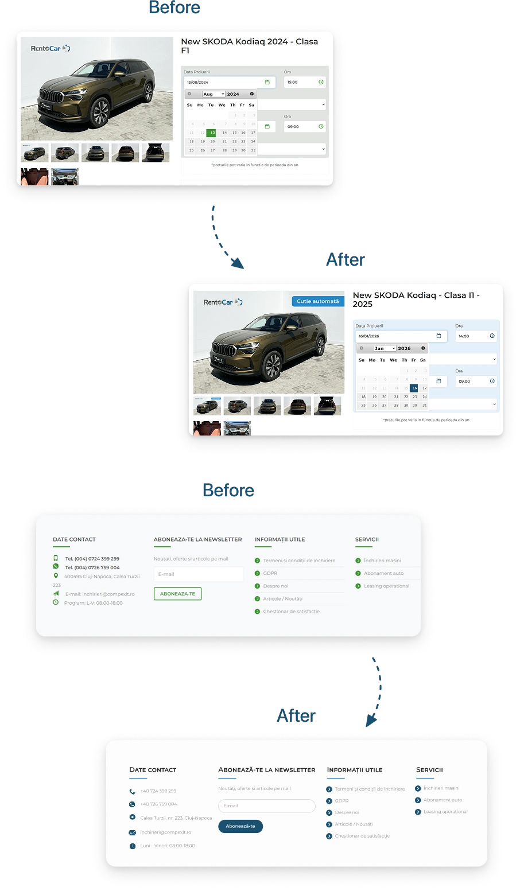Click the 14:00 Ora field

476,336
